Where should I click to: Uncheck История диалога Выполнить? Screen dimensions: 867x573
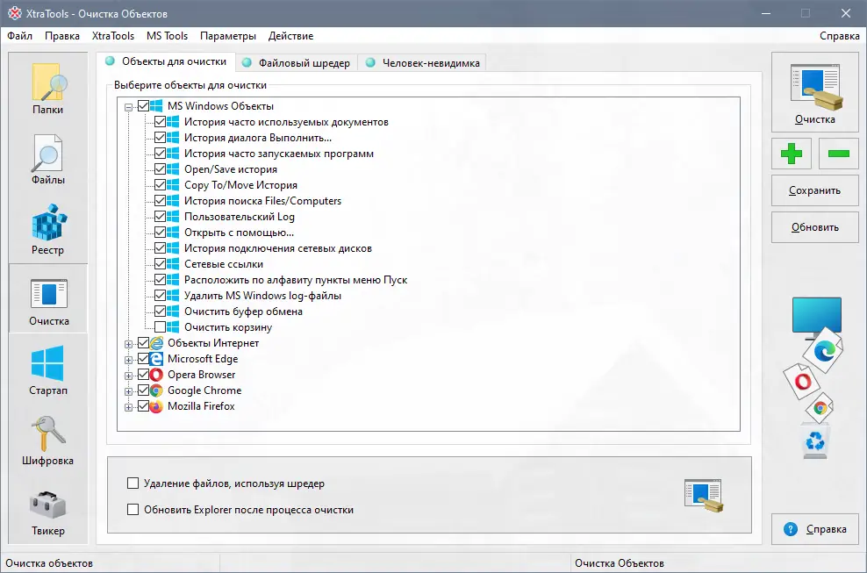160,138
